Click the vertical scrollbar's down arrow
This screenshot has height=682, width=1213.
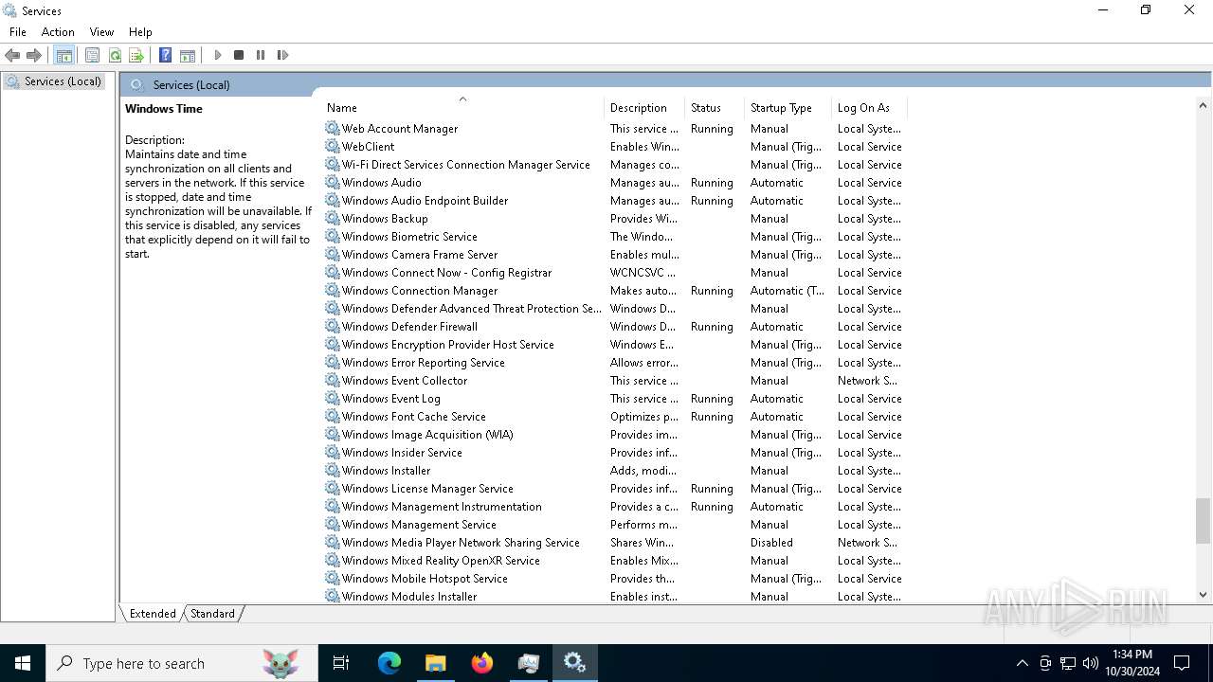(1203, 595)
